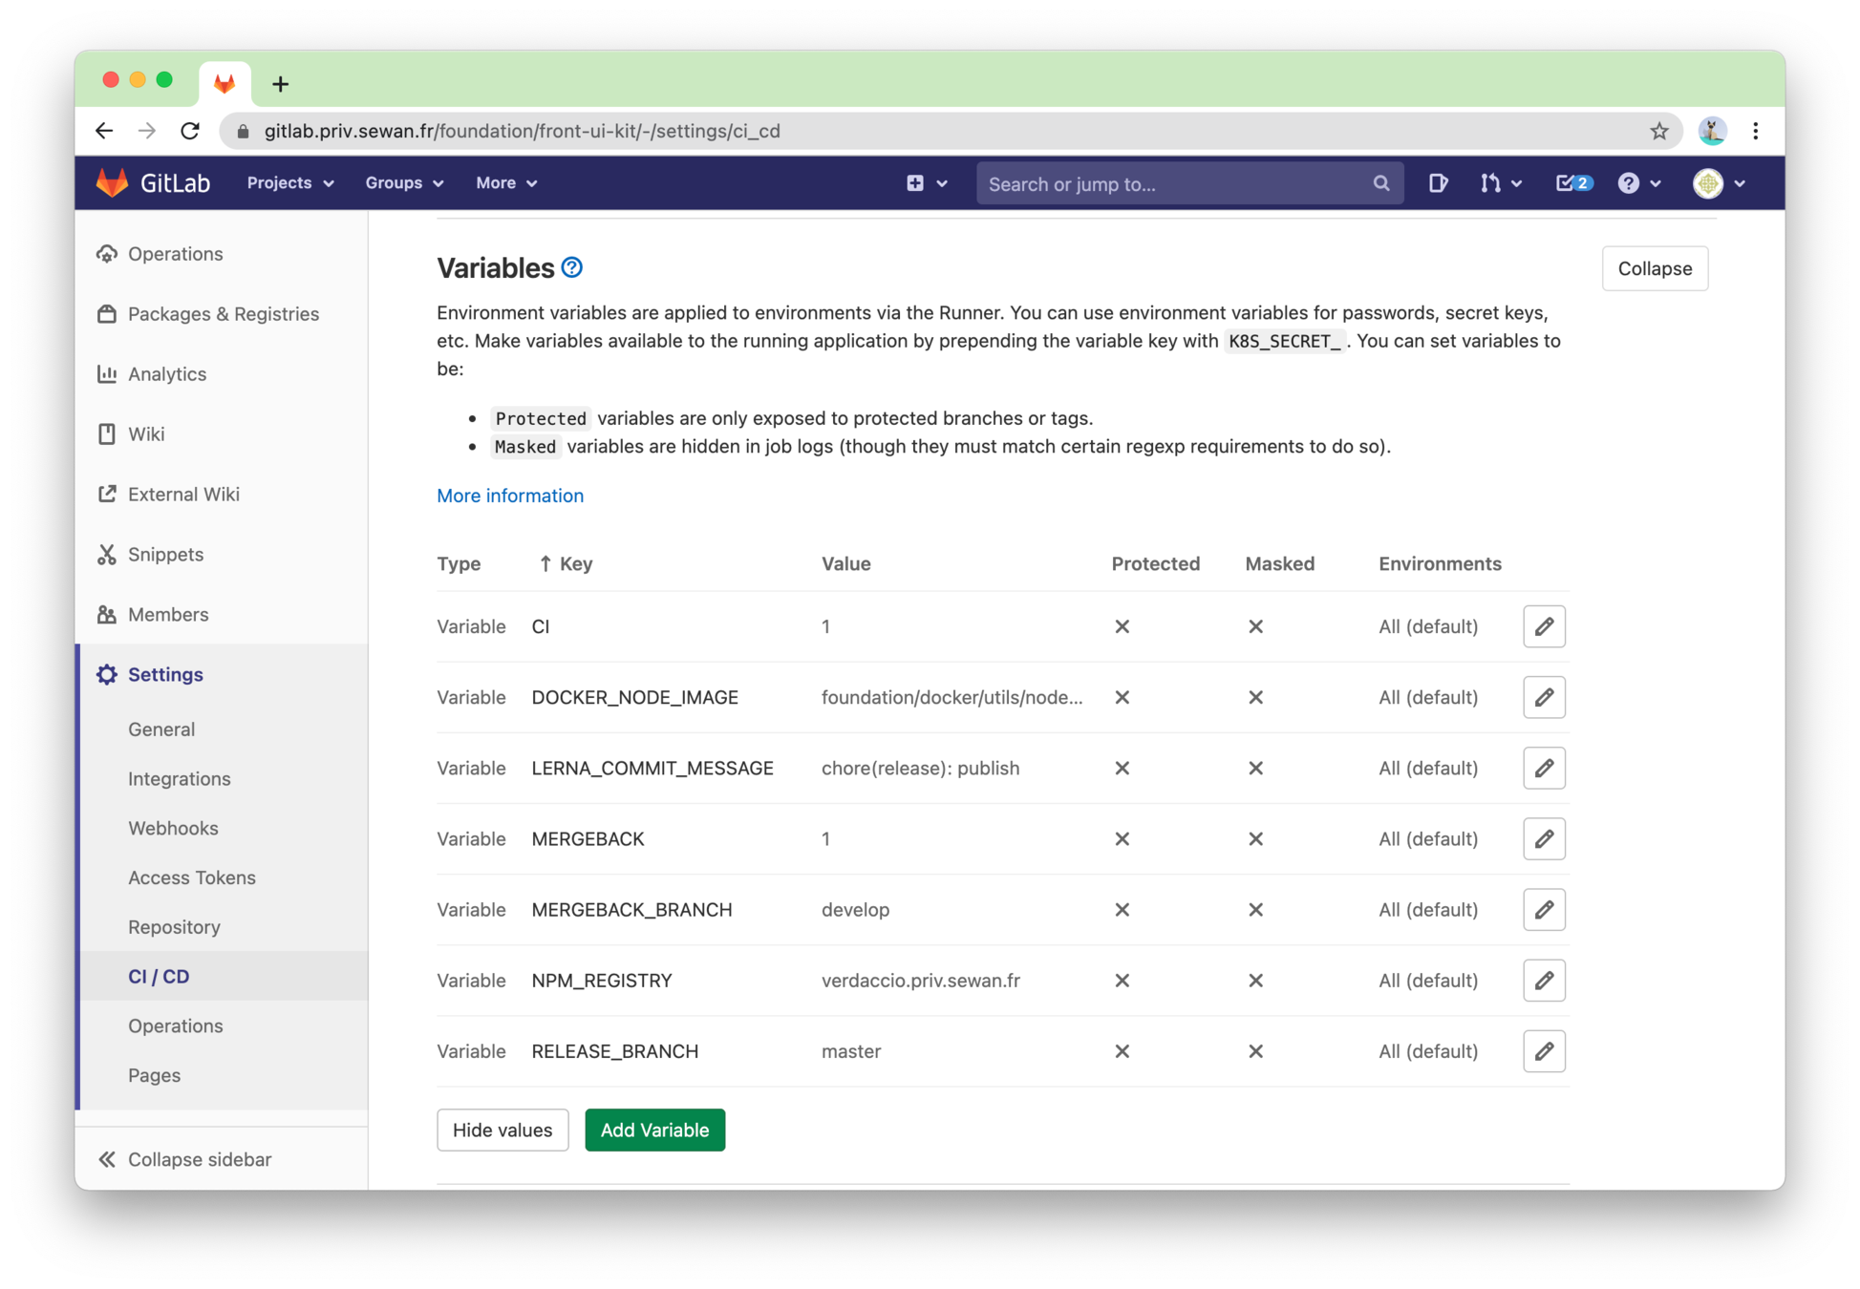Reload the page in browser
The height and width of the screenshot is (1289, 1860).
tap(190, 131)
